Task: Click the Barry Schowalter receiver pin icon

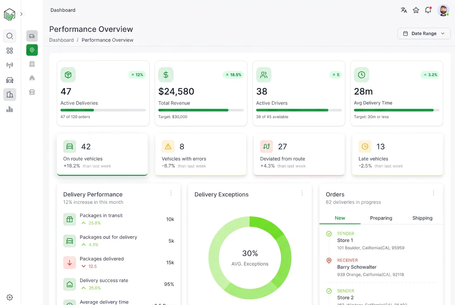Action: click(329, 260)
